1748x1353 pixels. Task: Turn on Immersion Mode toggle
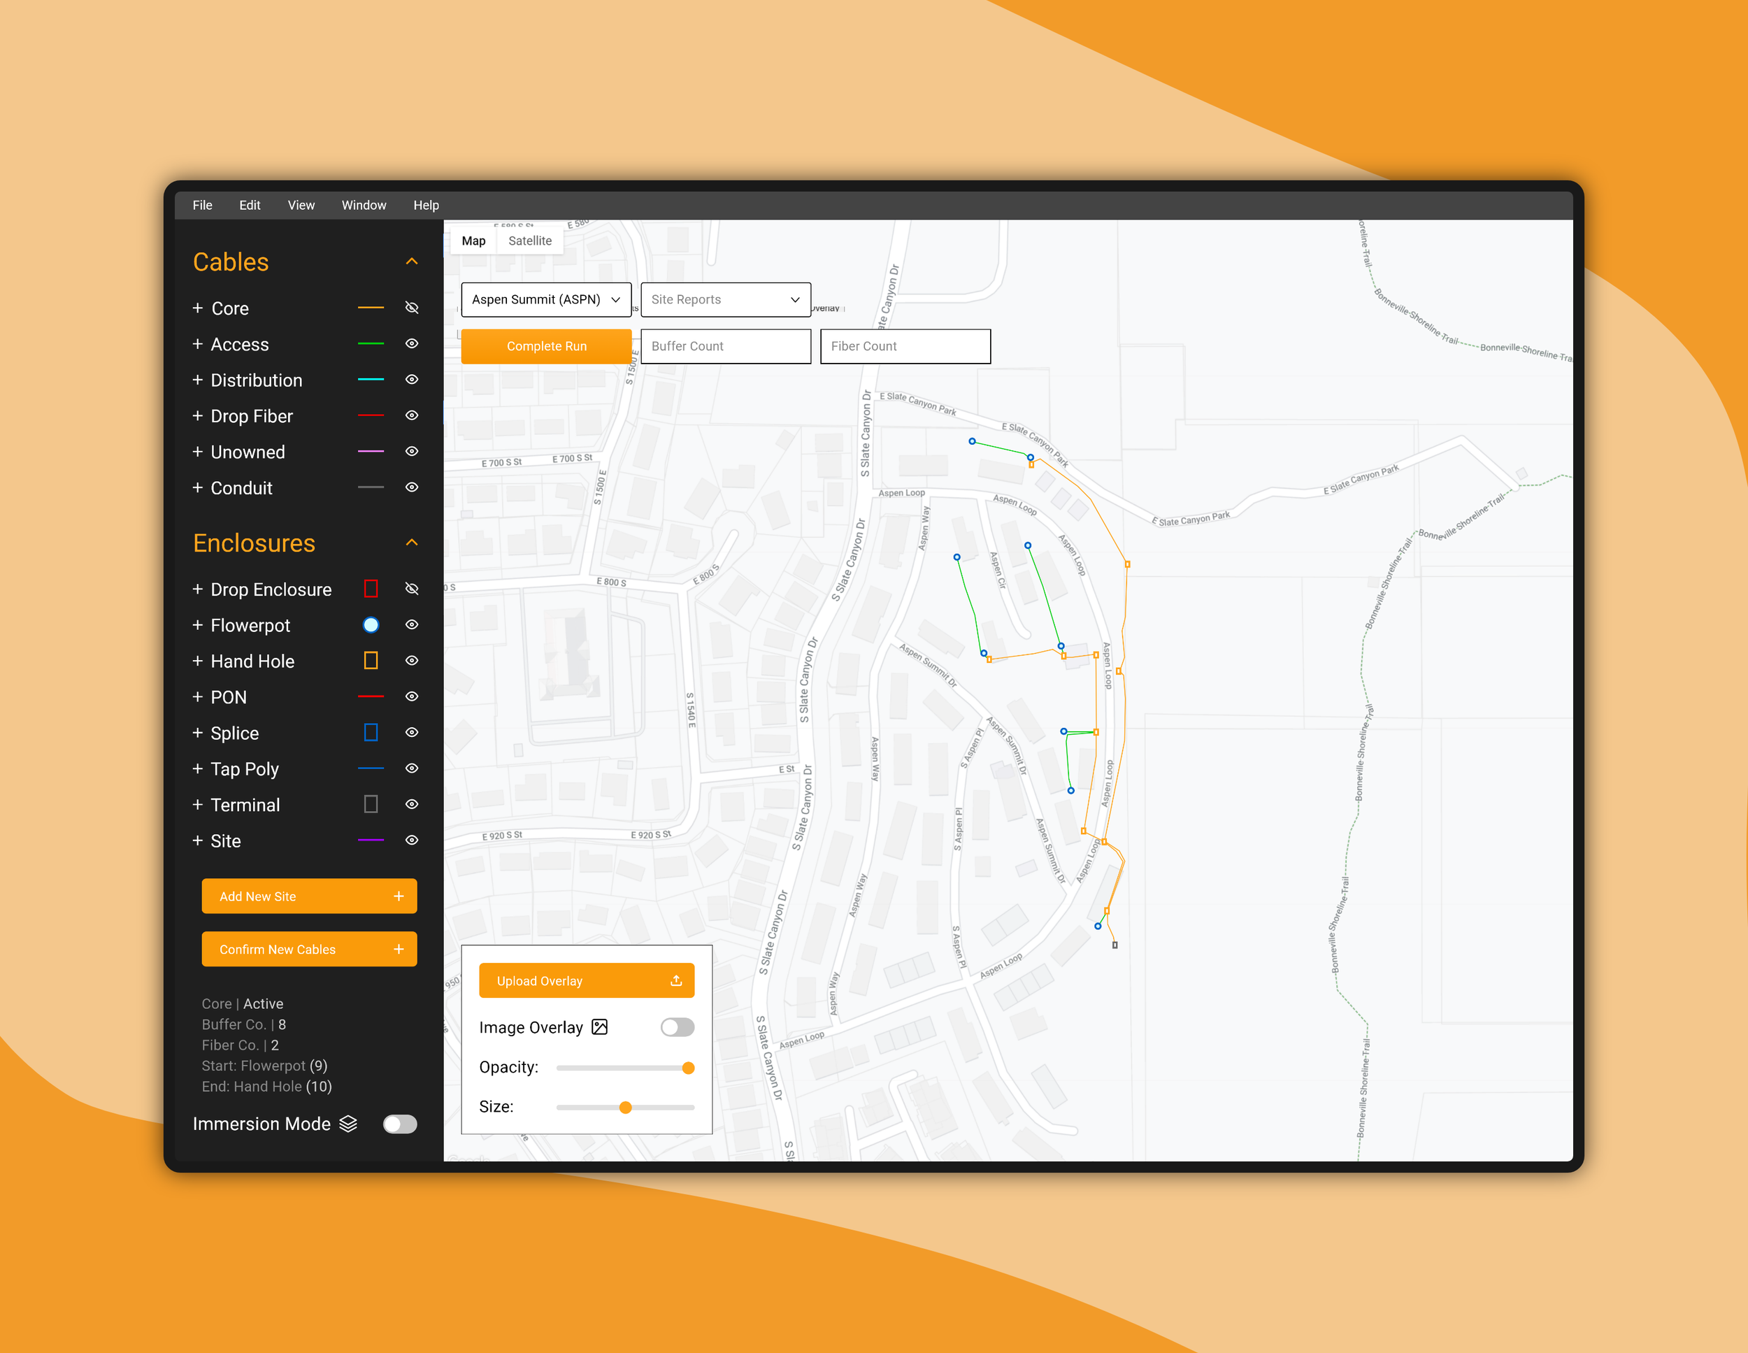399,1124
